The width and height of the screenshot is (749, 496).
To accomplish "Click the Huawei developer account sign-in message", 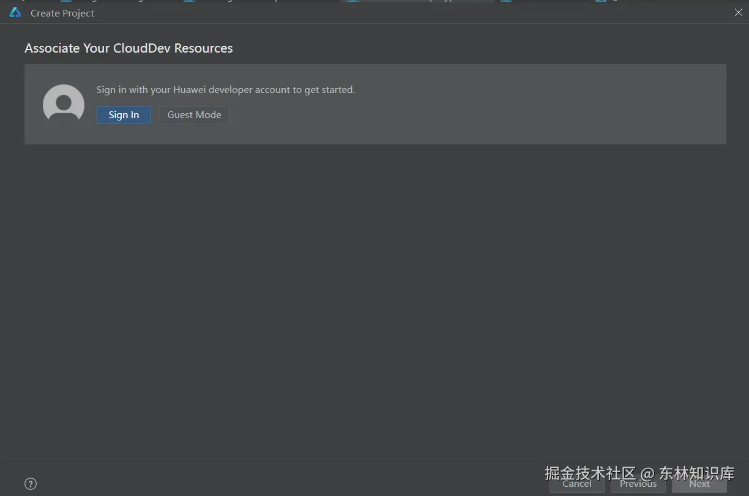I will point(226,89).
